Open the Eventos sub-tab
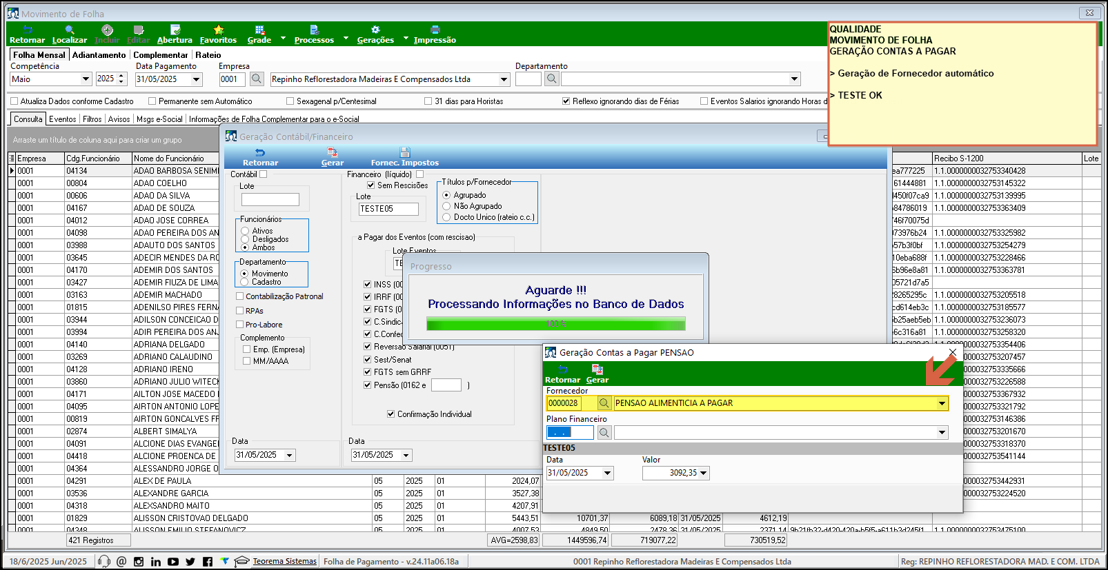The image size is (1108, 570). click(63, 119)
